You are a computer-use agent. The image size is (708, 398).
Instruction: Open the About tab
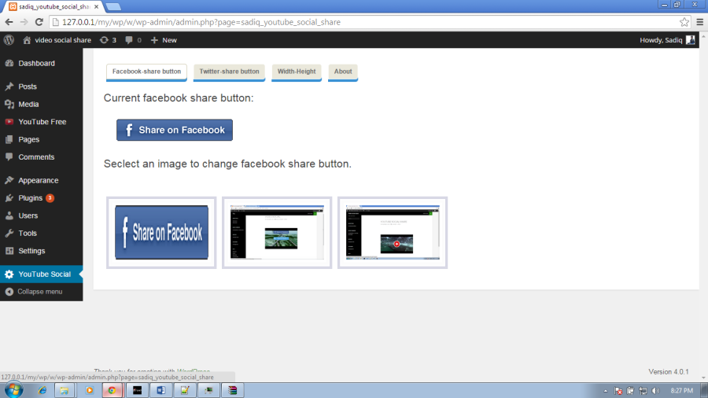(x=343, y=72)
